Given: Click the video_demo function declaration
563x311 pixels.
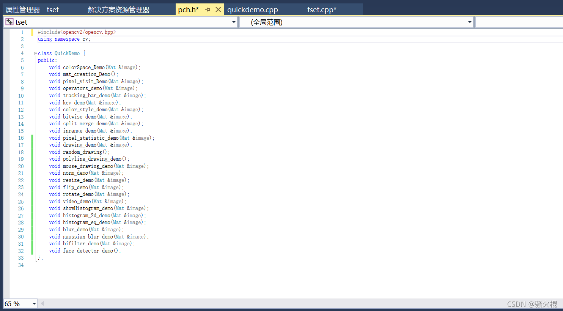Looking at the screenshot, I should pyautogui.click(x=88, y=201).
